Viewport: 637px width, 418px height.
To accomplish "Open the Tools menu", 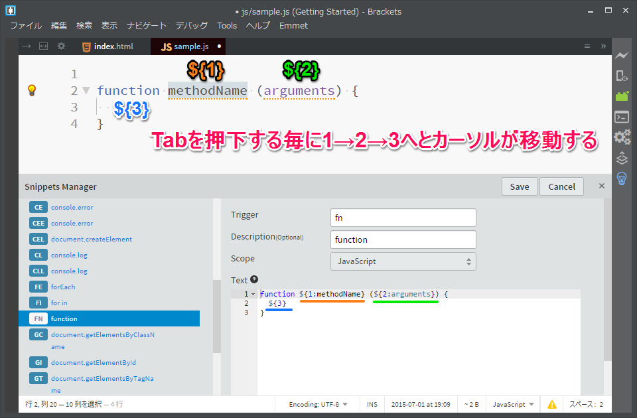I will (227, 26).
